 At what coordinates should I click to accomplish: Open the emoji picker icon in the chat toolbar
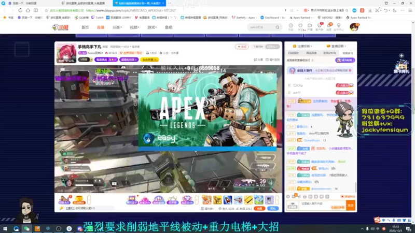(288, 197)
